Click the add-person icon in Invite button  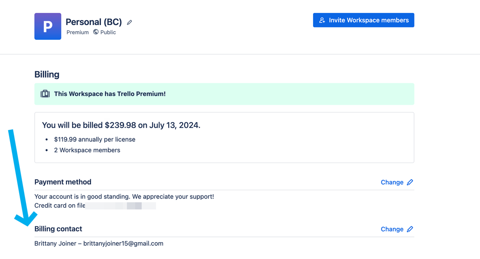point(322,20)
